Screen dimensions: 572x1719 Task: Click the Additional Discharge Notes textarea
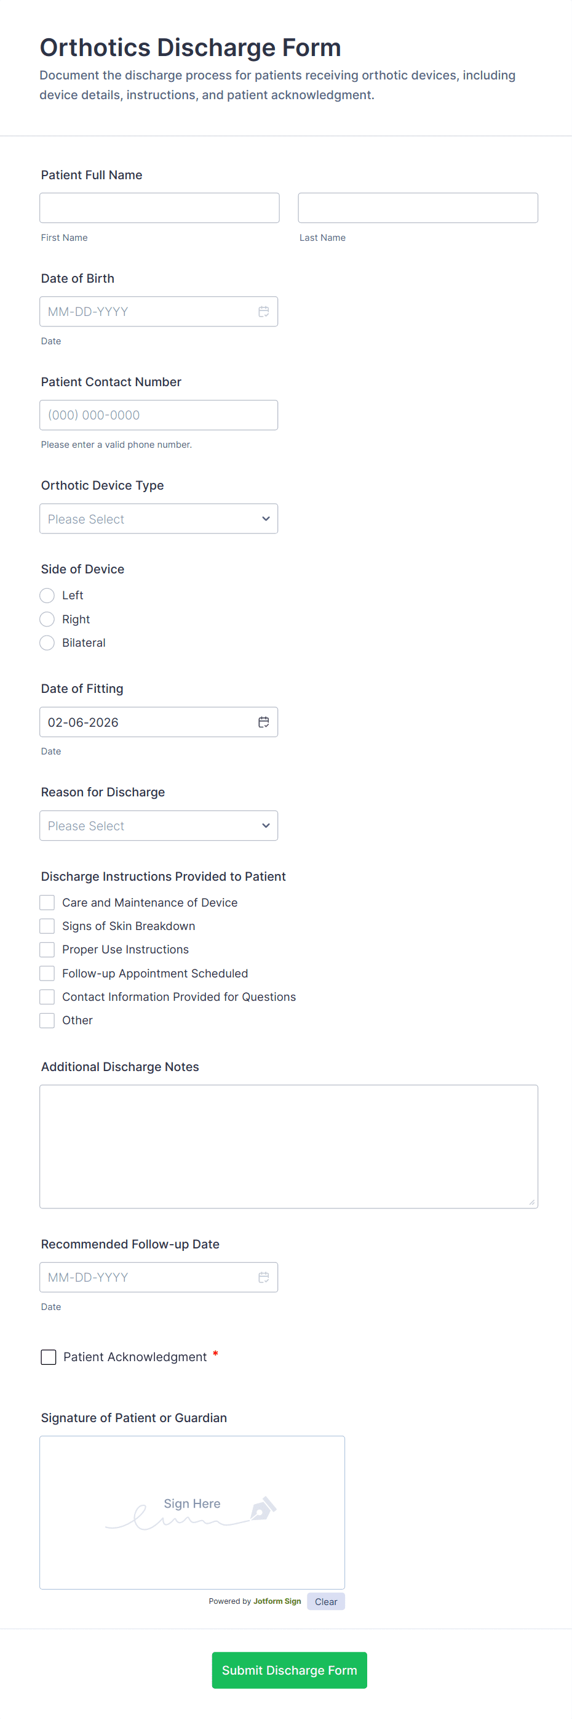(288, 1146)
